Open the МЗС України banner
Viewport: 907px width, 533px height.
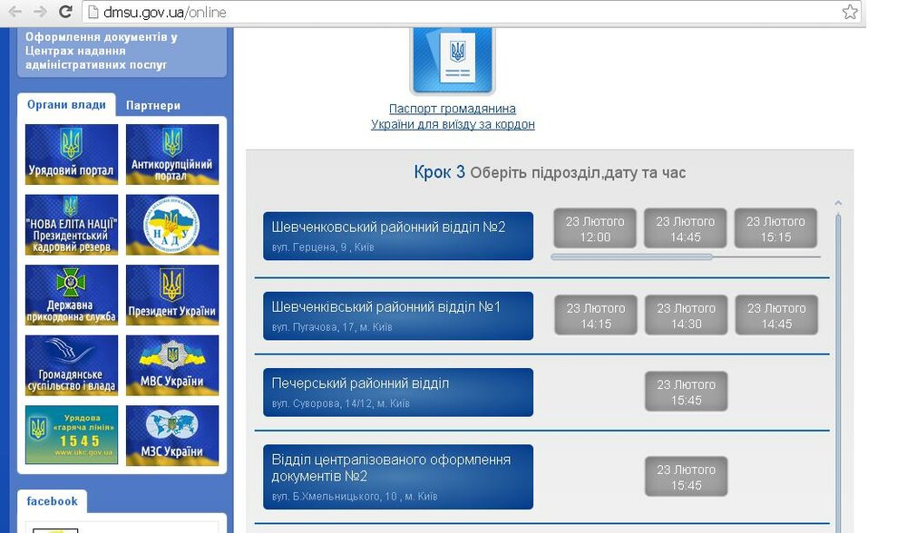pyautogui.click(x=172, y=435)
